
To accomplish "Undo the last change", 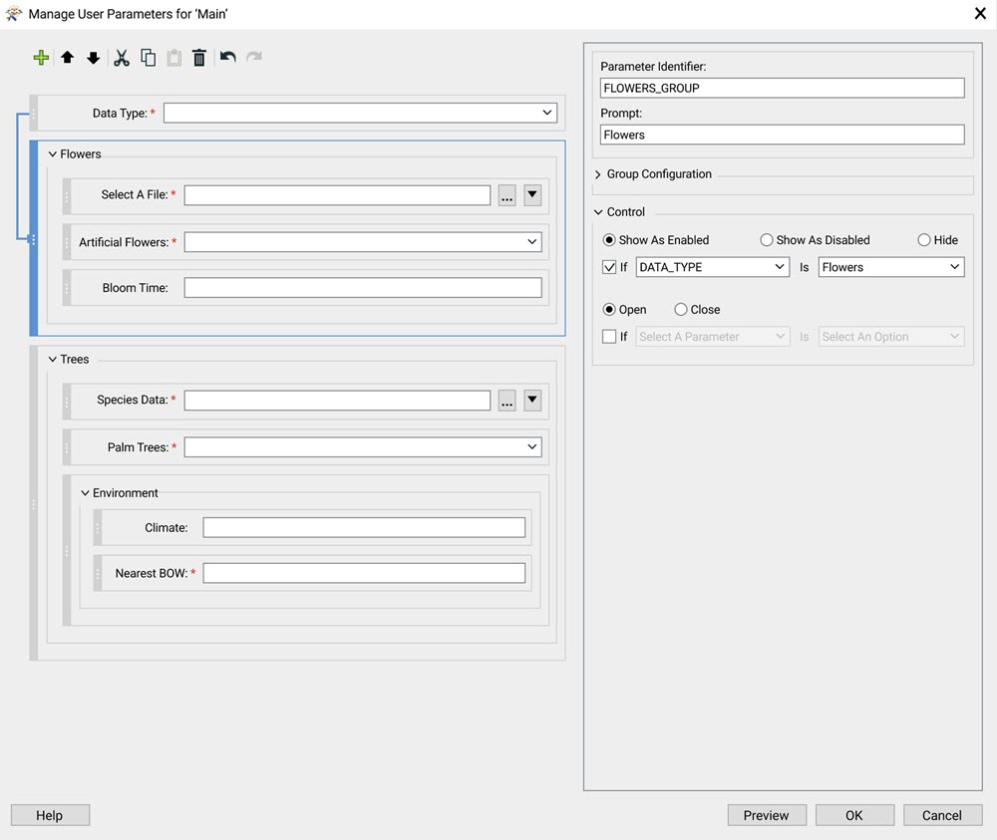I will (228, 57).
